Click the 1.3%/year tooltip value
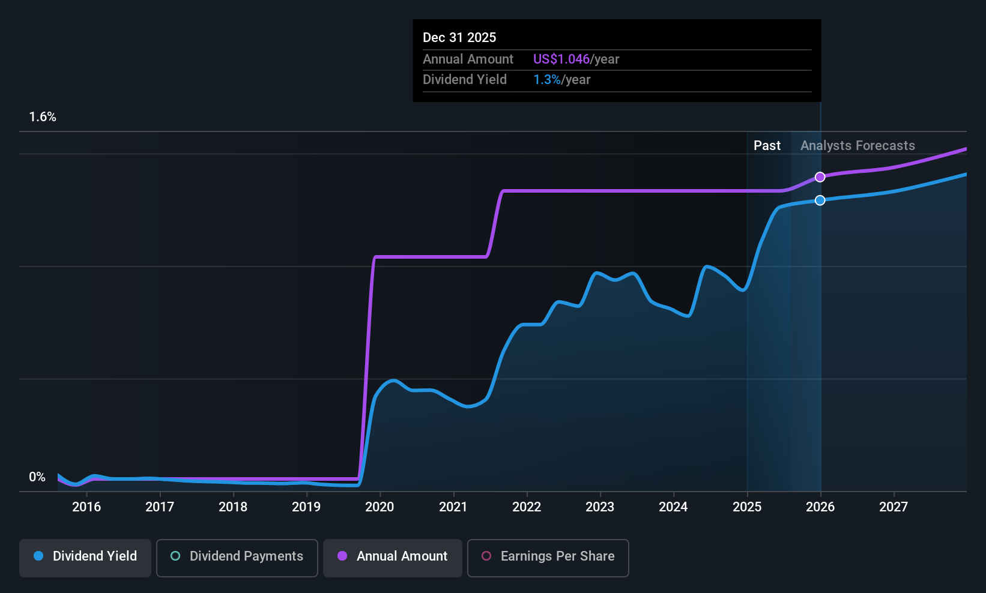Image resolution: width=986 pixels, height=593 pixels. 561,80
